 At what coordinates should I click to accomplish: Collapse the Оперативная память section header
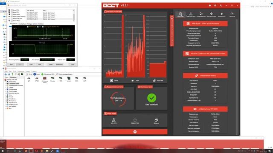205,76
